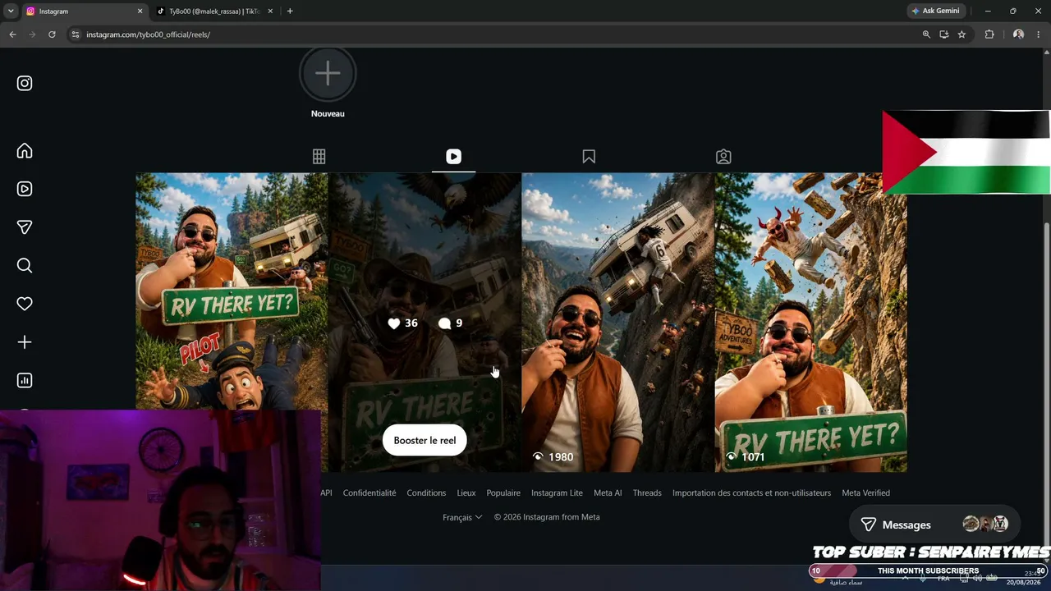The image size is (1051, 591).
Task: Close the TikTok browser tab
Action: [271, 11]
